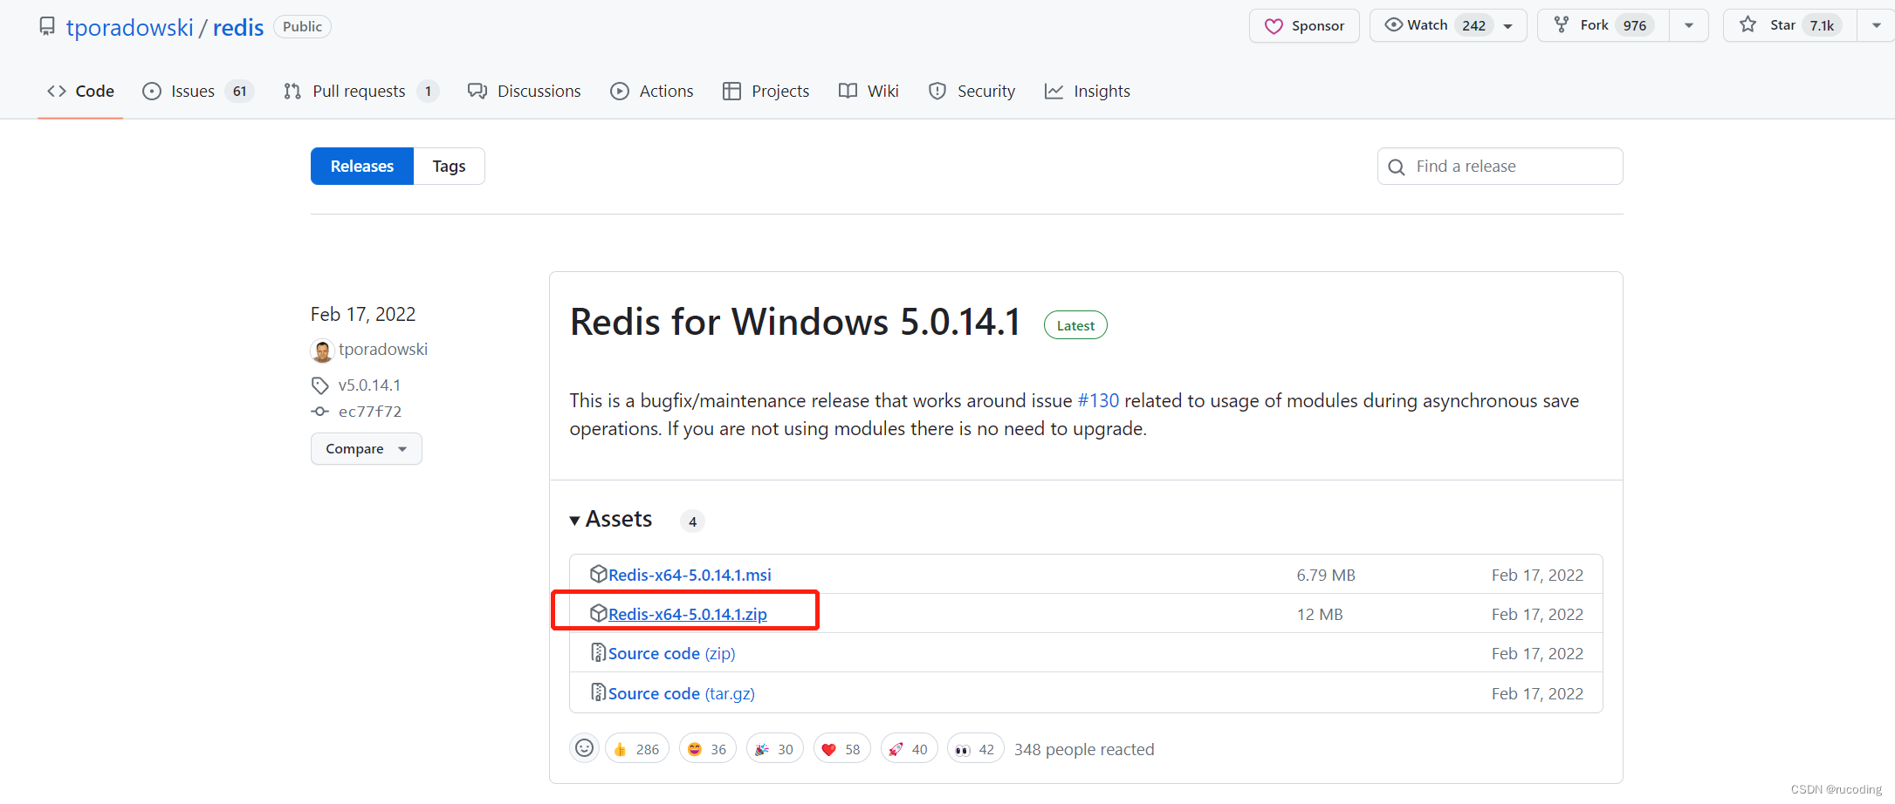The width and height of the screenshot is (1895, 804).
Task: Toggle the laugh reaction with 36
Action: click(708, 749)
